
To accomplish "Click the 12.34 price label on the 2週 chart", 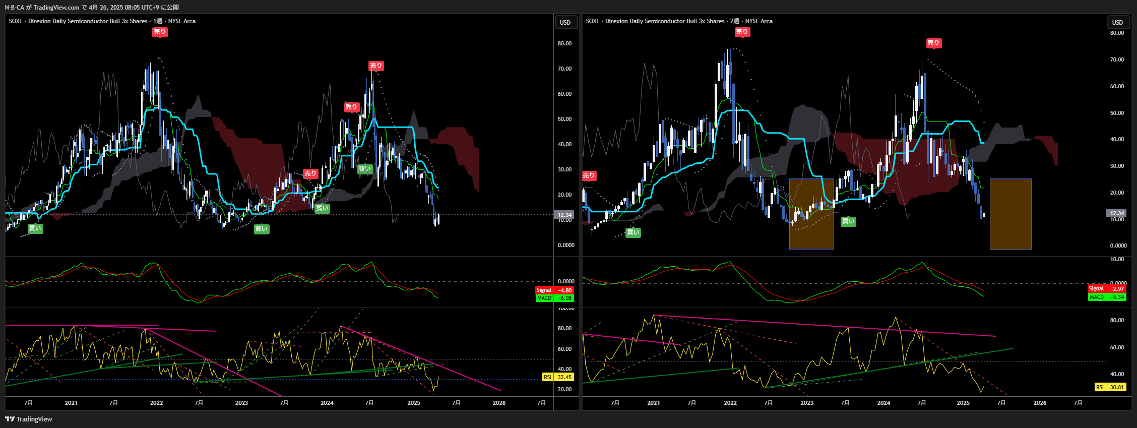I will coord(1117,213).
